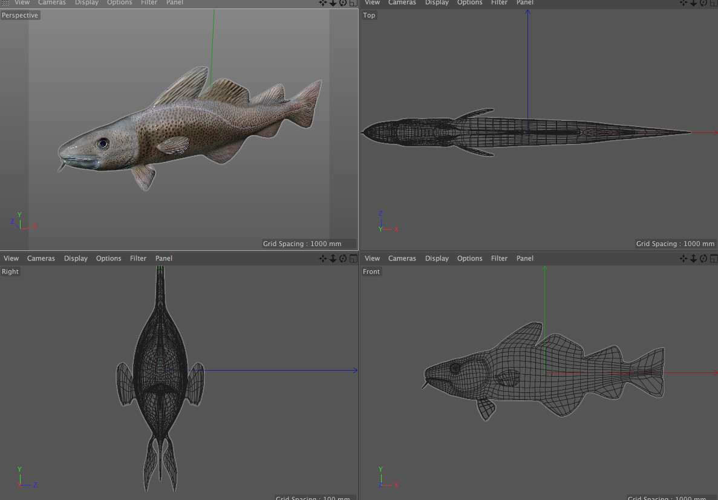Open the Display menu in Front viewport
Screen dimensions: 718x500
tap(437, 259)
